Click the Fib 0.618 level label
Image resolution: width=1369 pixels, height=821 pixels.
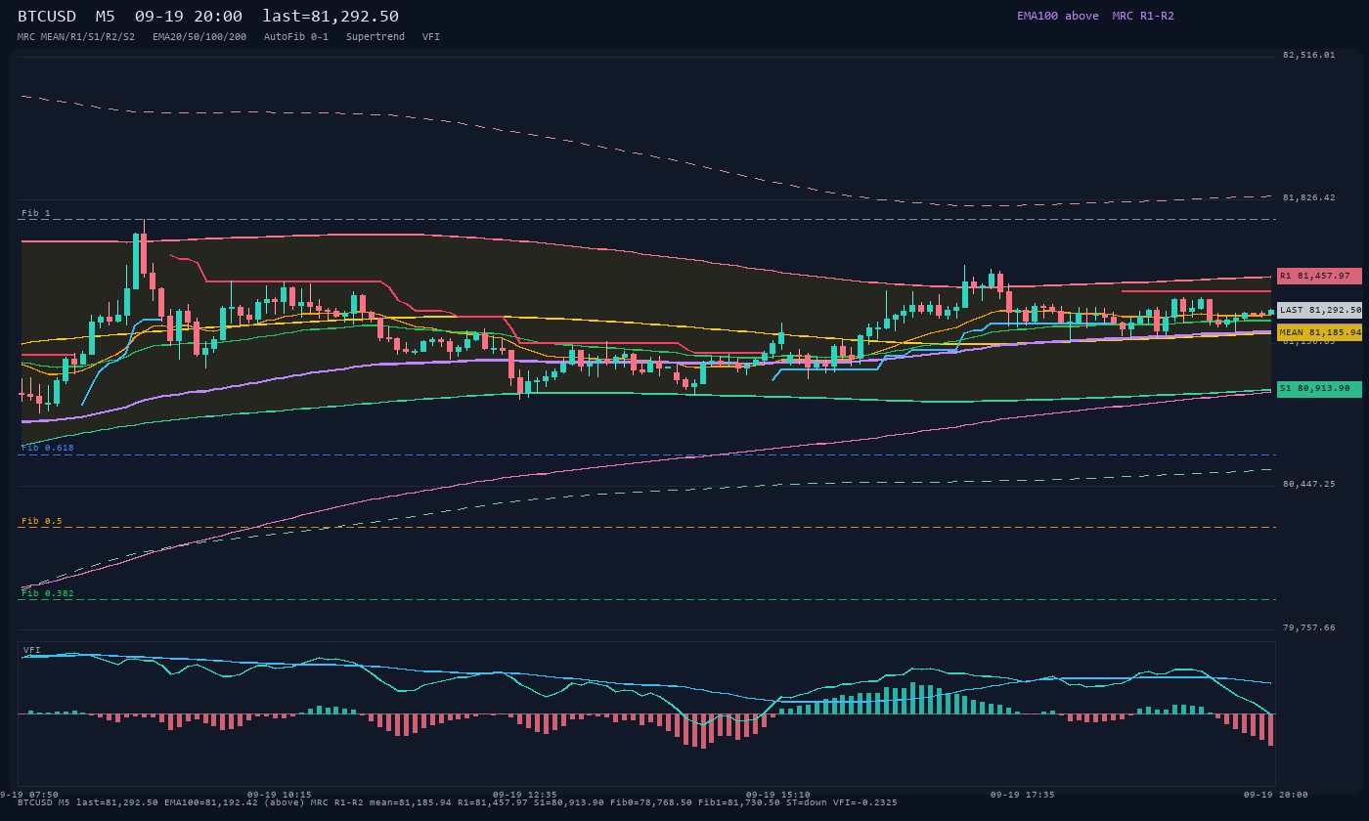click(x=48, y=448)
